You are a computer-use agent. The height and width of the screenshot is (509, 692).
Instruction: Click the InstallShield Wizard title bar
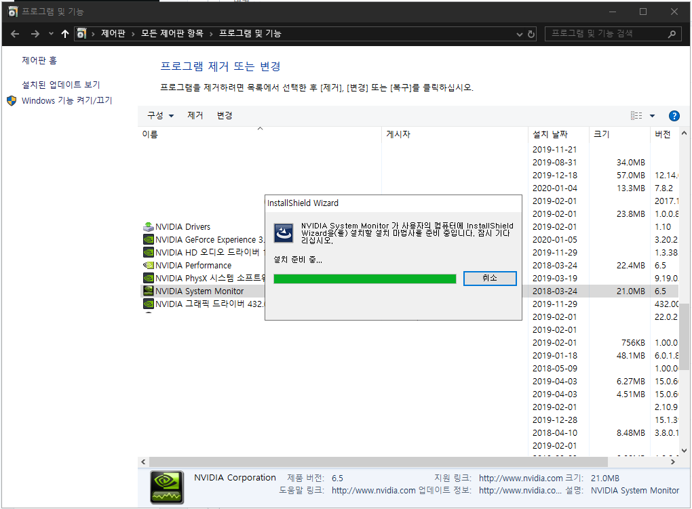tap(393, 203)
